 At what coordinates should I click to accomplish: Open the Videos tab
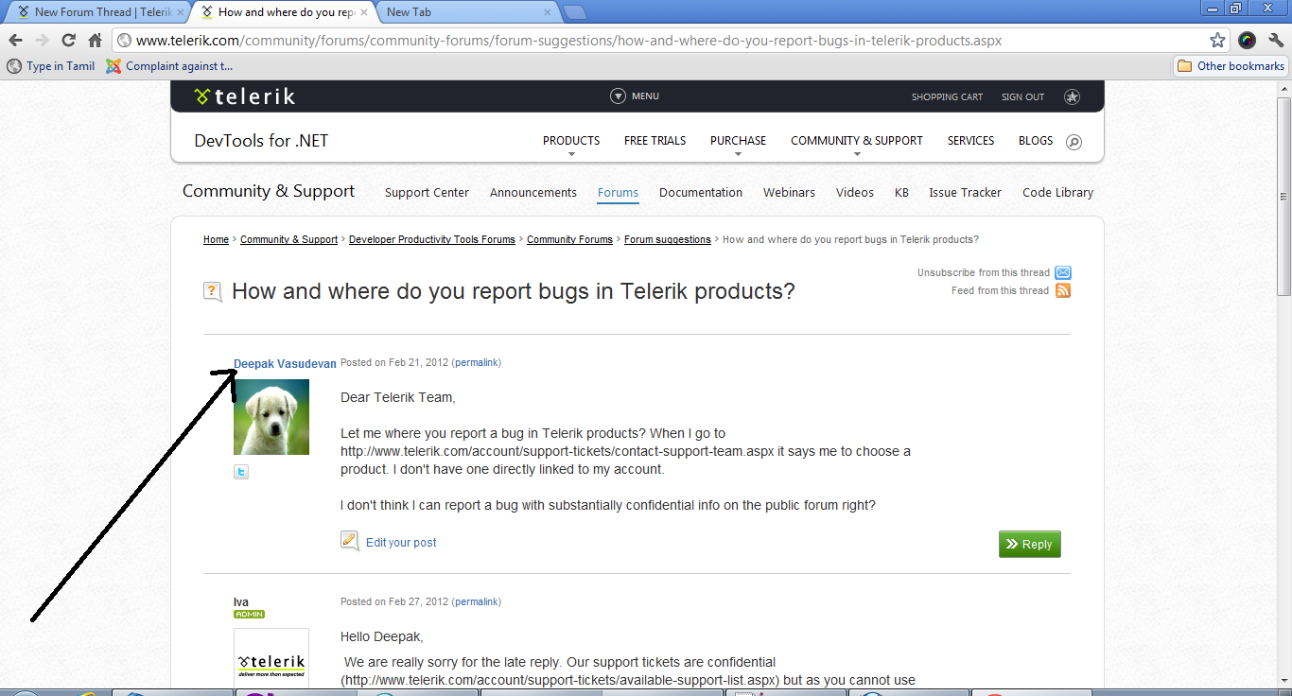click(855, 192)
